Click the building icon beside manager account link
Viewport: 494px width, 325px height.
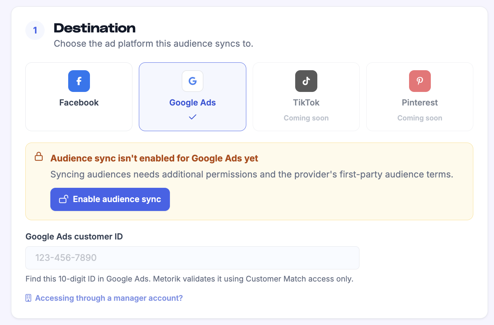(29, 298)
